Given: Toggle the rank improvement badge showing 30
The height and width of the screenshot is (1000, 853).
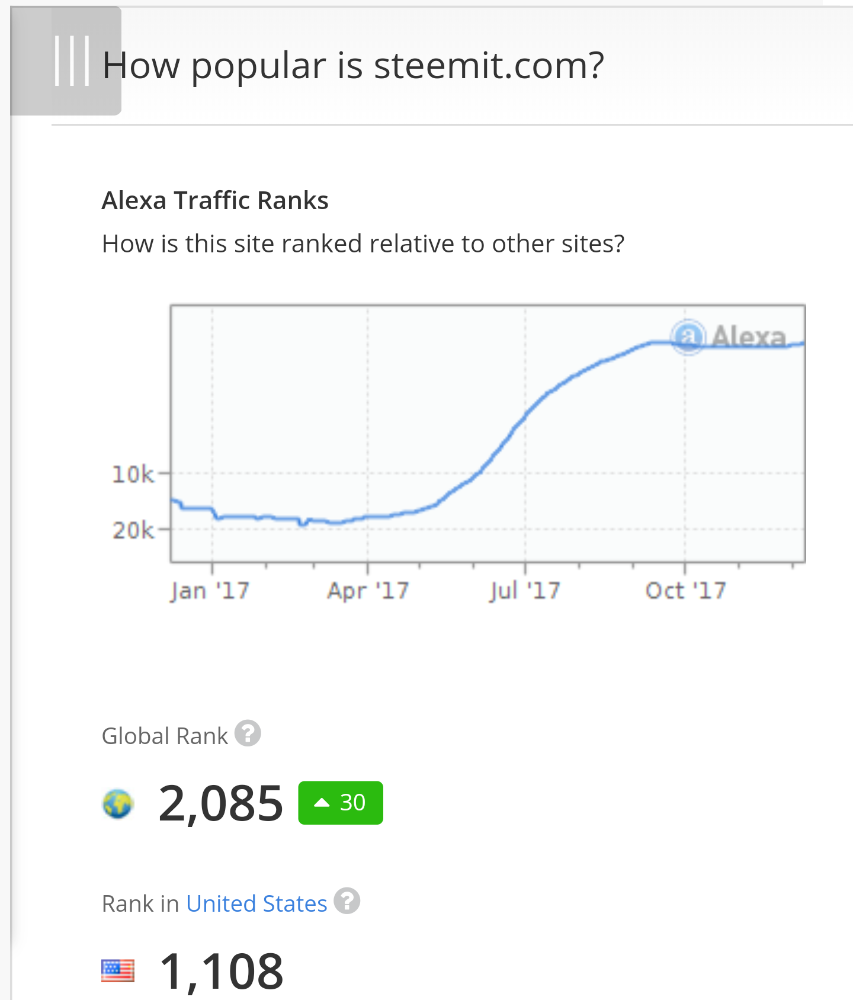Looking at the screenshot, I should click(x=341, y=803).
